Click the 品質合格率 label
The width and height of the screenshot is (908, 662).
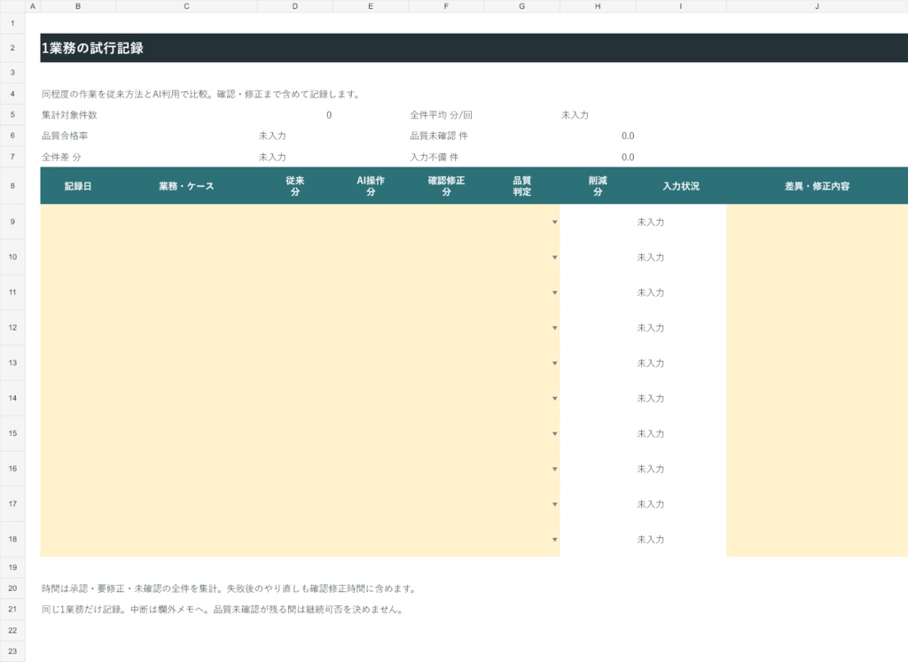click(x=65, y=136)
